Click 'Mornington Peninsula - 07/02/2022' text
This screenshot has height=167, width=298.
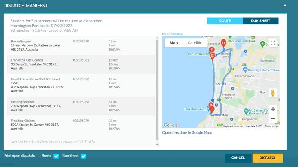point(41,26)
